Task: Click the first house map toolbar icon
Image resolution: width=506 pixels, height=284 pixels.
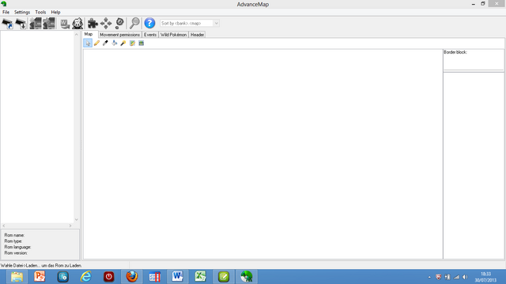Action: (36, 23)
